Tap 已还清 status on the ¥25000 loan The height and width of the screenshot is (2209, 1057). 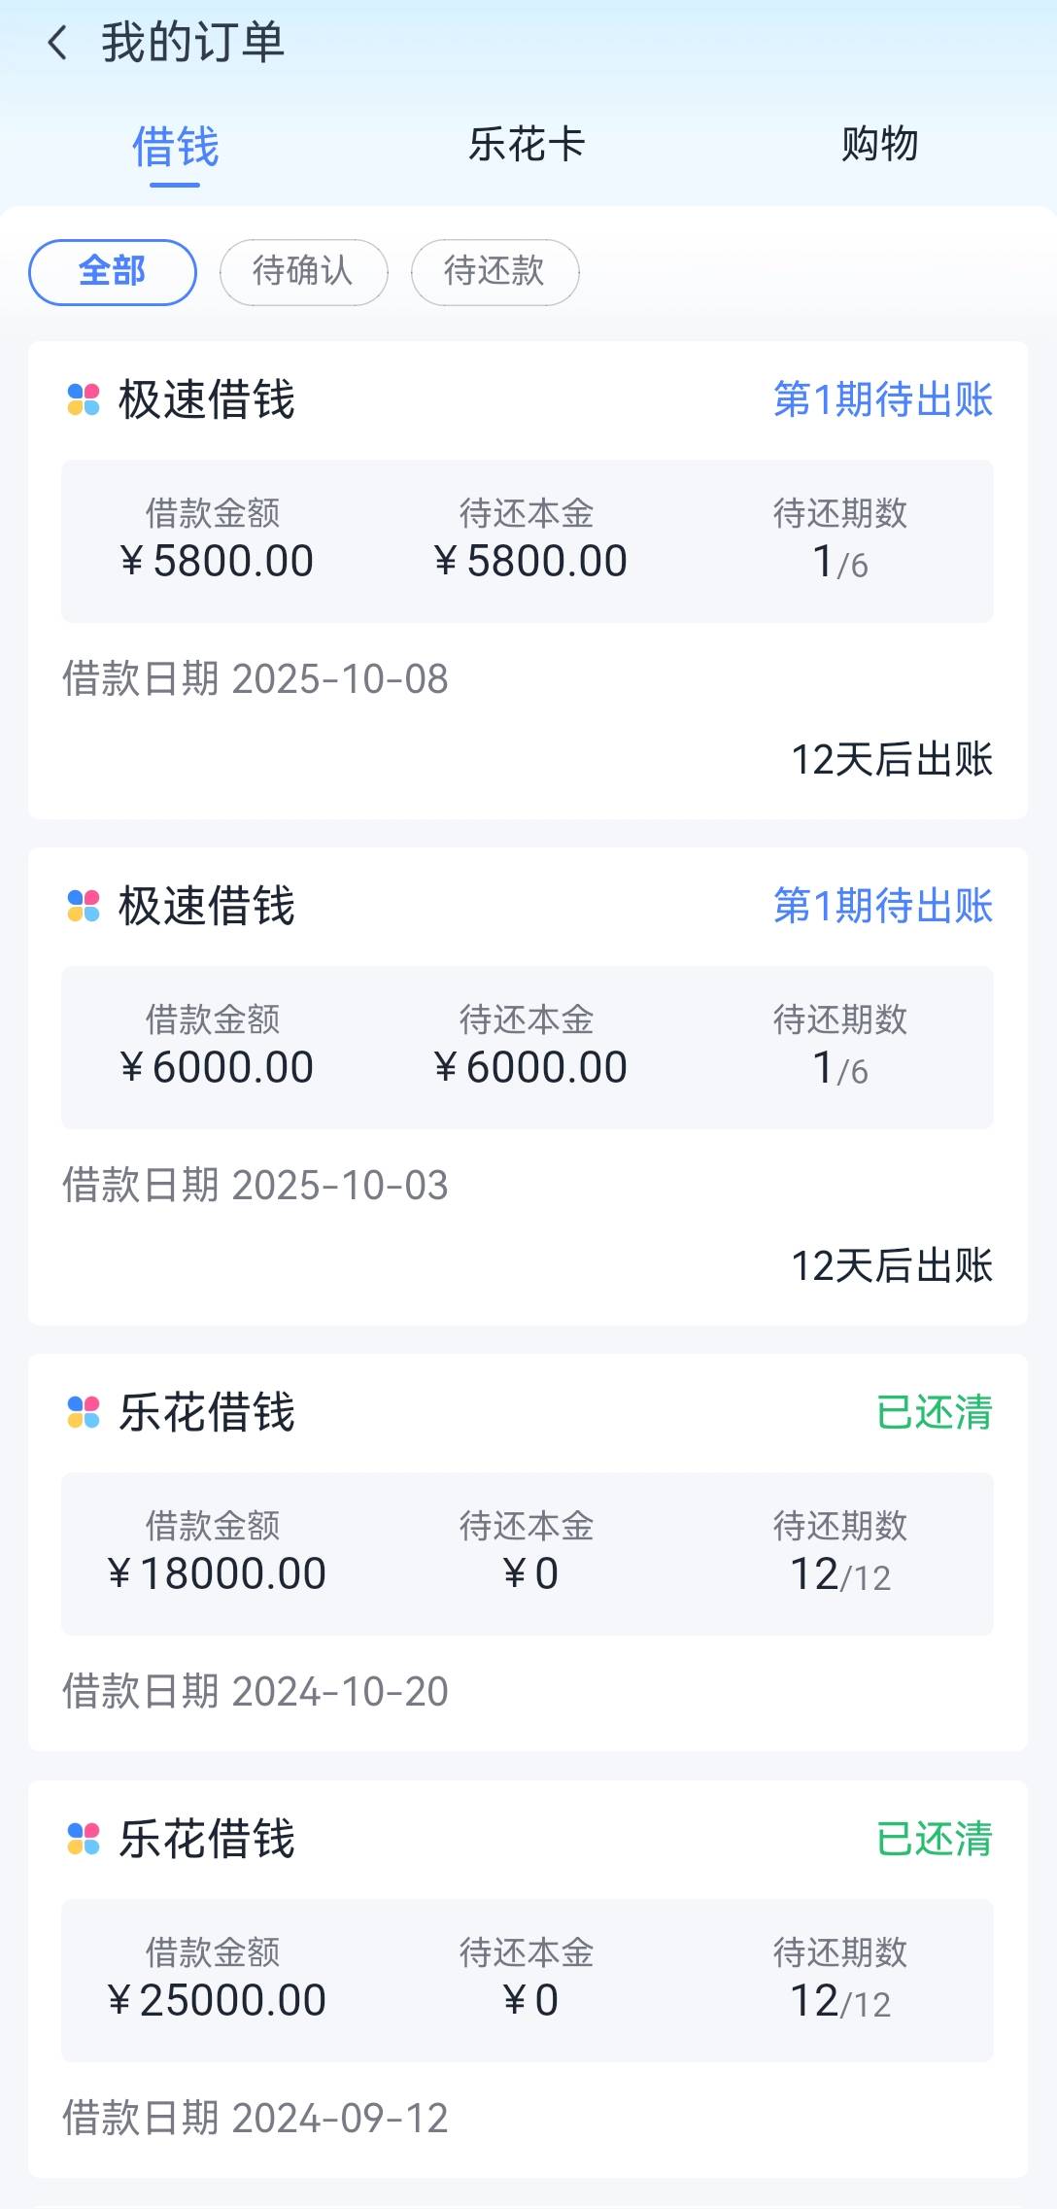934,1839
